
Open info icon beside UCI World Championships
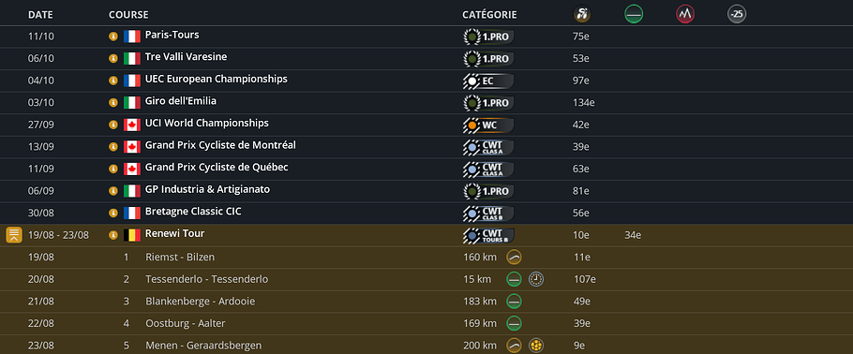(x=113, y=125)
